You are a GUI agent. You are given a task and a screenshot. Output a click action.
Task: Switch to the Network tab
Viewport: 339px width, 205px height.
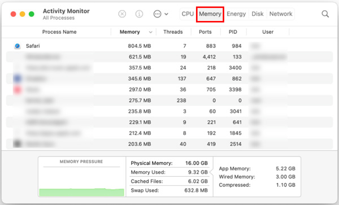[x=281, y=14]
